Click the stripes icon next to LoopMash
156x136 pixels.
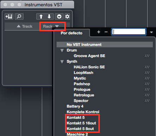coord(147,73)
